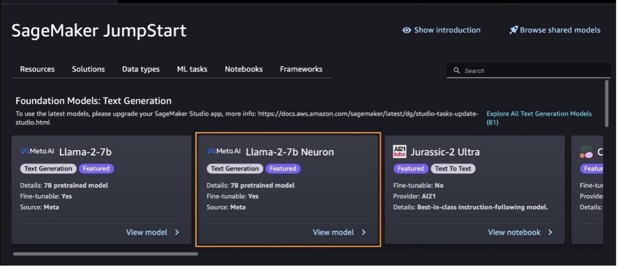Click Meta AI logo on Llama-2-7b card

click(37, 151)
